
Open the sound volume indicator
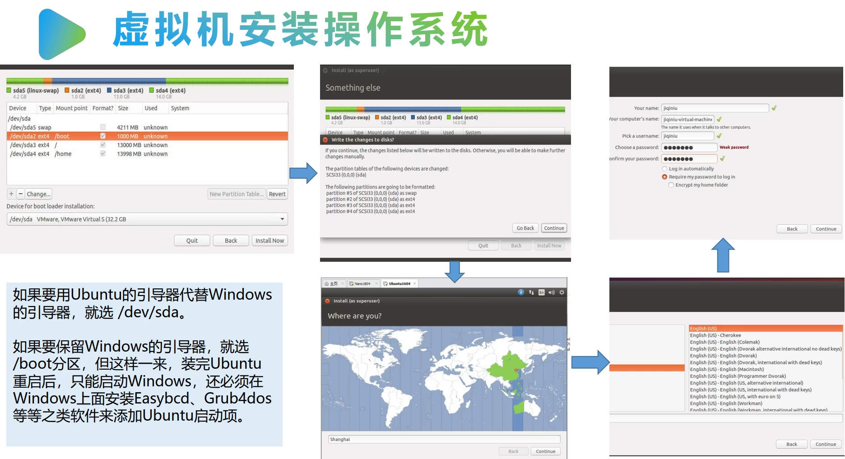(x=552, y=292)
